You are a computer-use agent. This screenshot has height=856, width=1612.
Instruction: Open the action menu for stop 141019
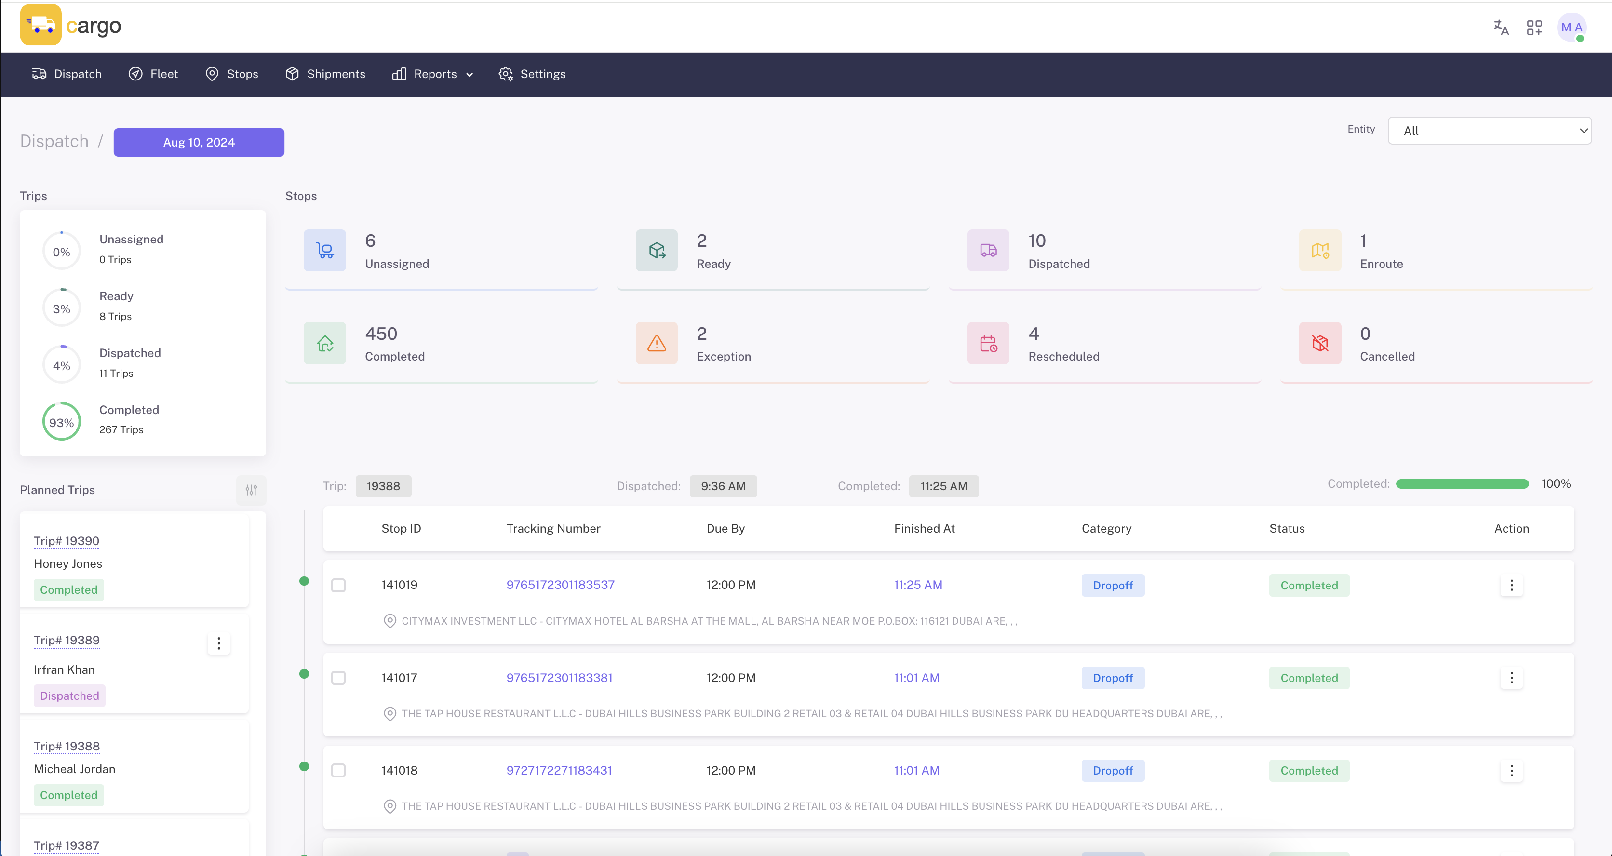pyautogui.click(x=1512, y=585)
